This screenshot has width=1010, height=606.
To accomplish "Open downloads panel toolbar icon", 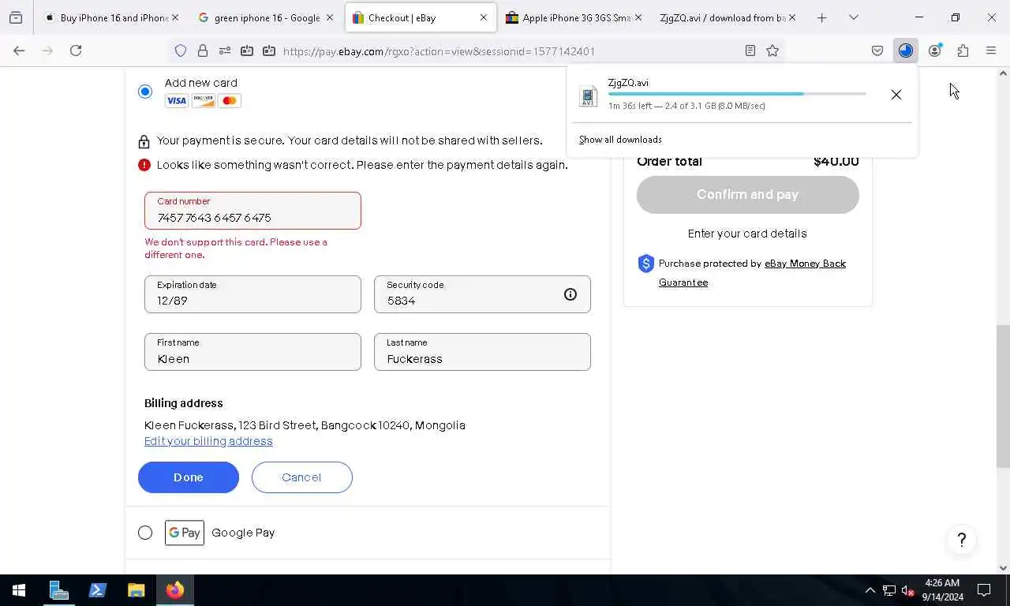I will tap(905, 50).
